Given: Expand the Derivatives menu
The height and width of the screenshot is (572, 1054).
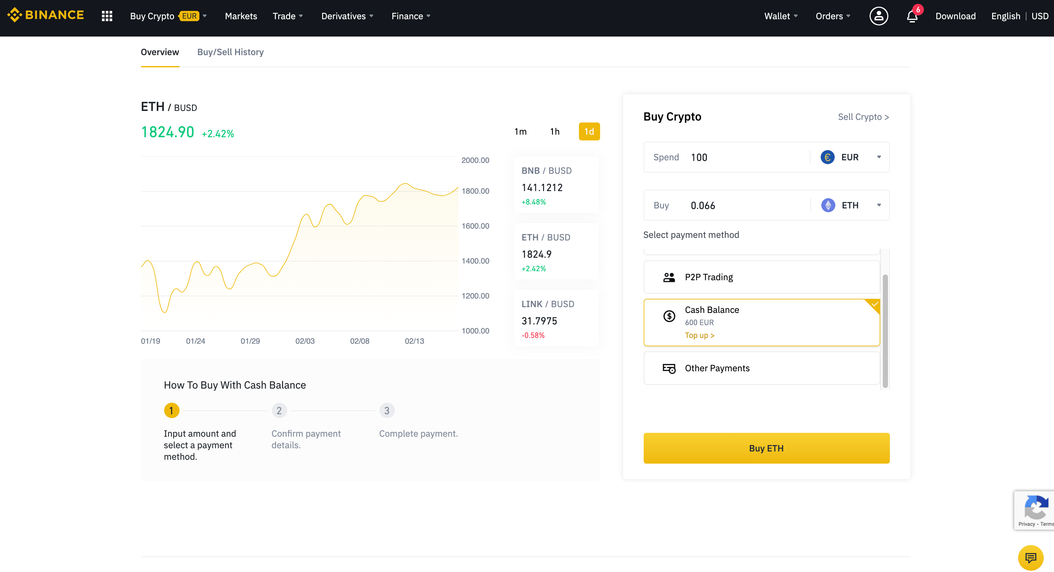Looking at the screenshot, I should [x=347, y=16].
